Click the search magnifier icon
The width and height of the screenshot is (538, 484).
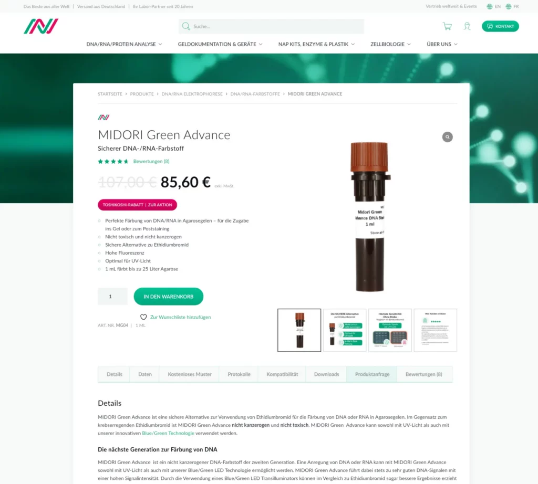point(186,26)
